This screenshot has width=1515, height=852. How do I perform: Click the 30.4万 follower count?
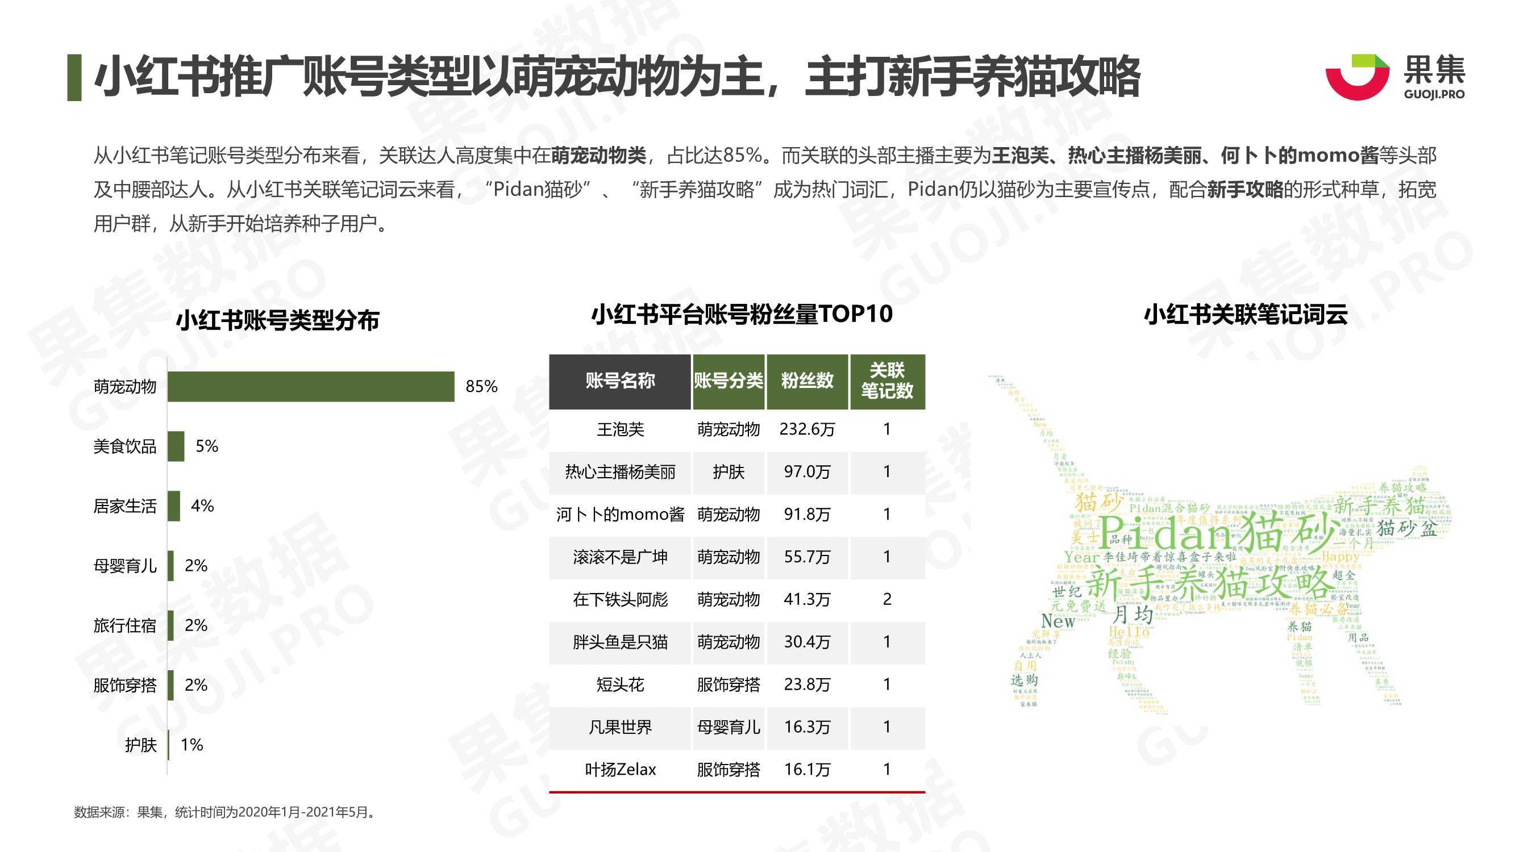click(808, 641)
